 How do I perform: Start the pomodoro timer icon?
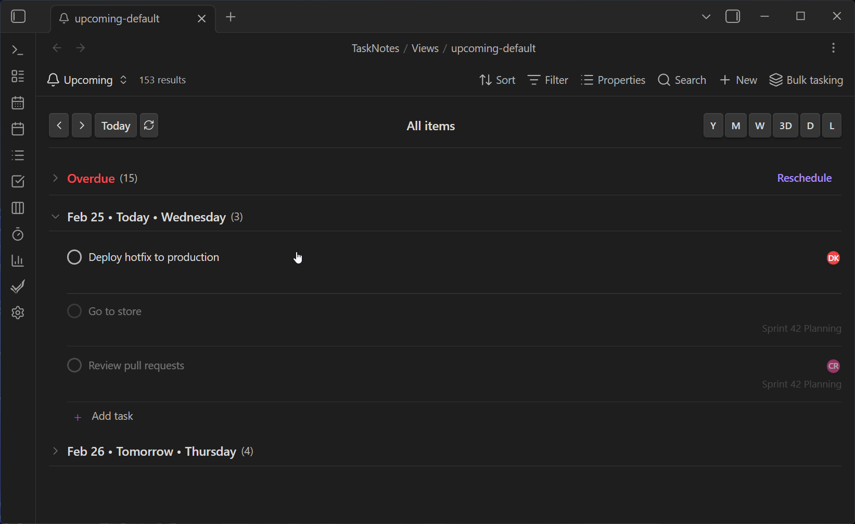17,234
